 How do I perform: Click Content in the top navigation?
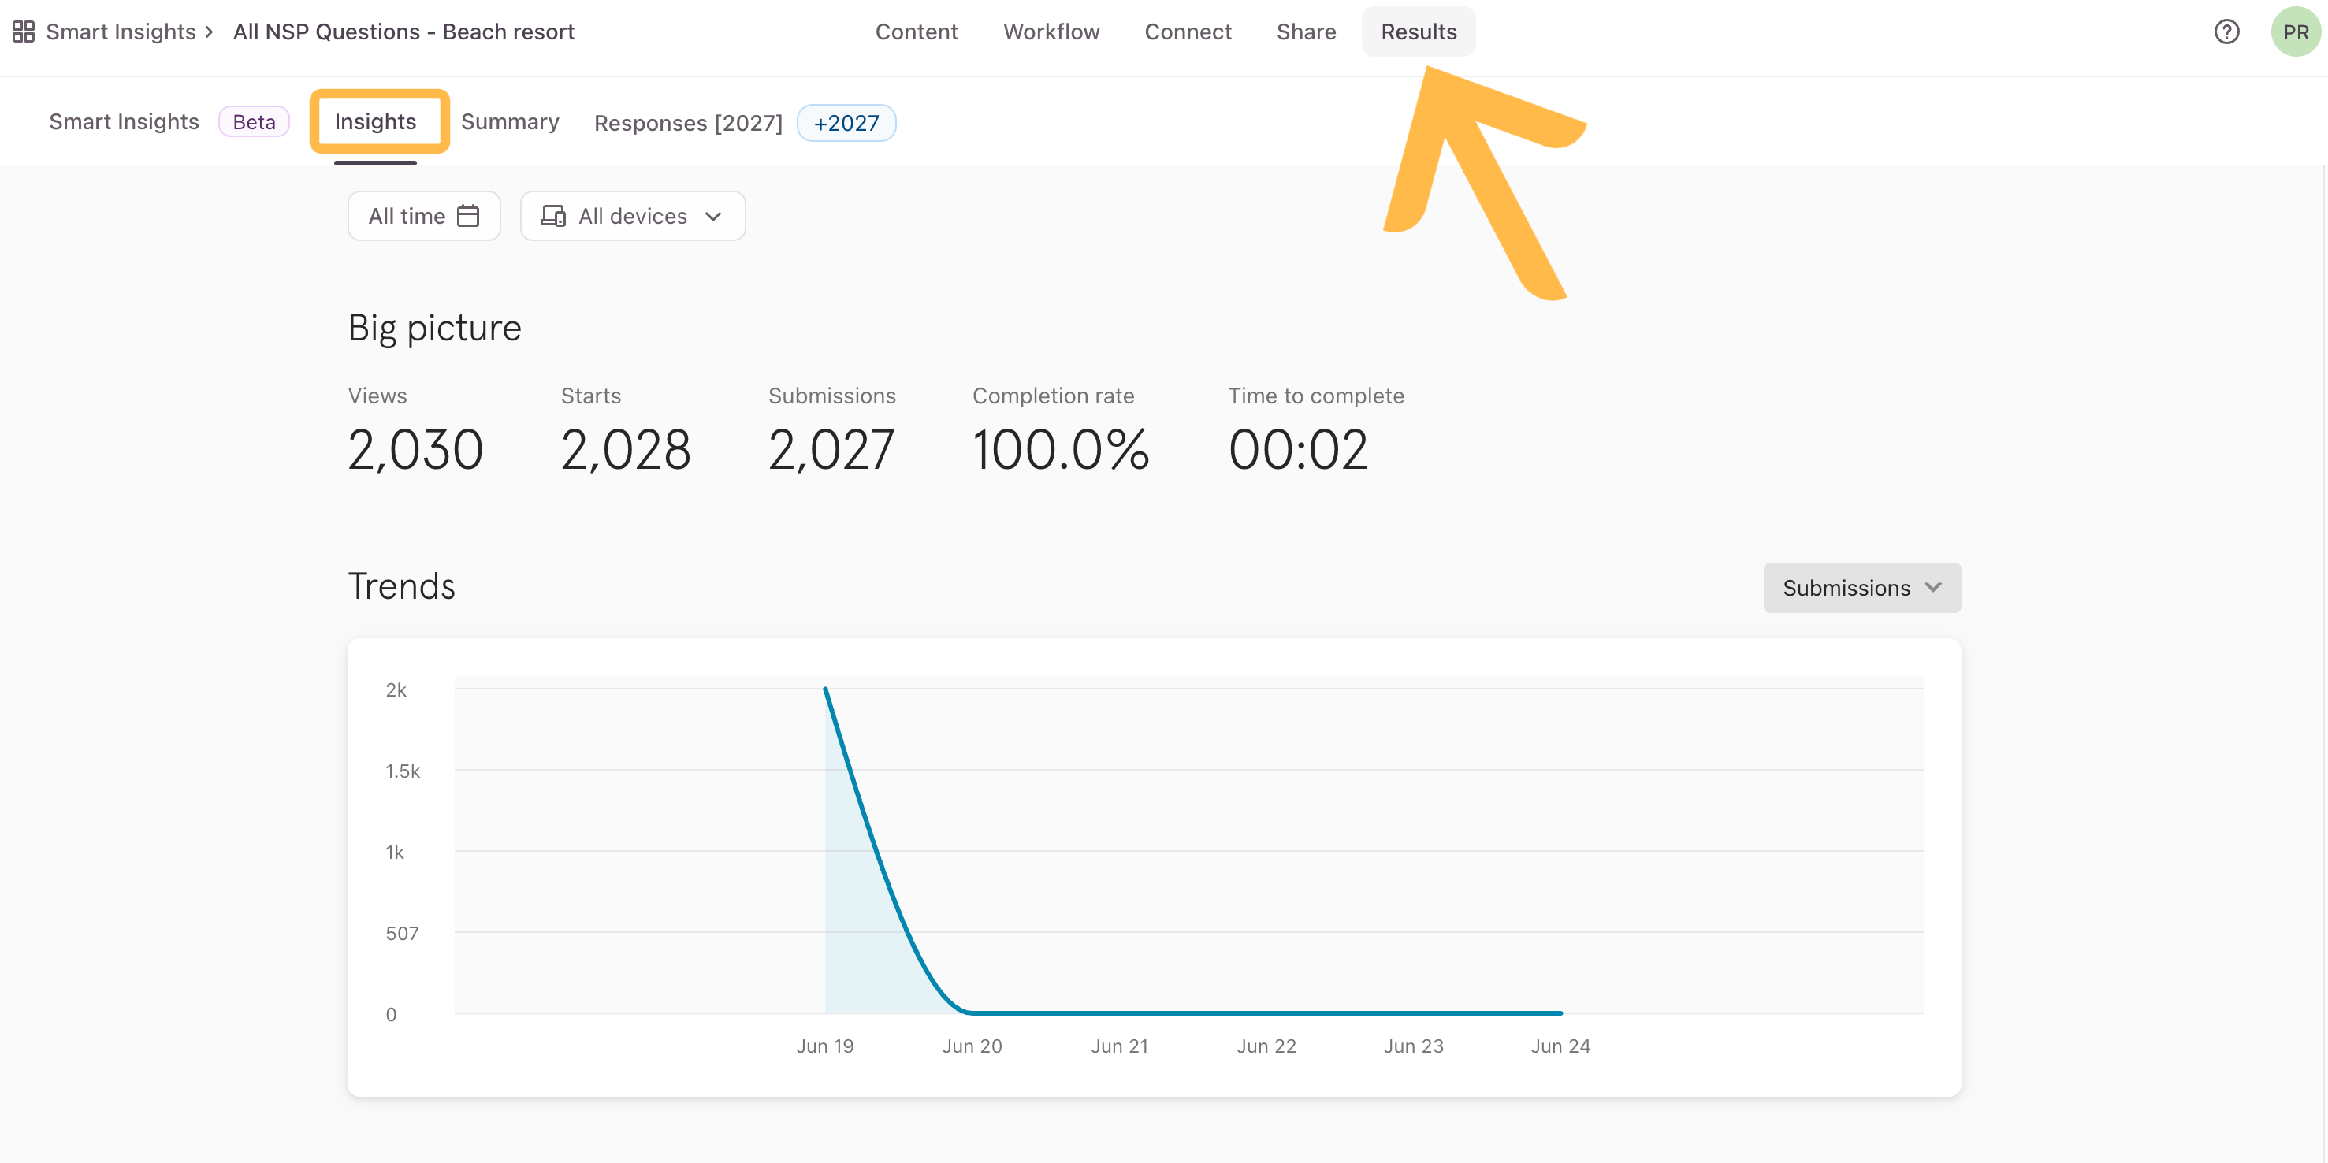[917, 32]
